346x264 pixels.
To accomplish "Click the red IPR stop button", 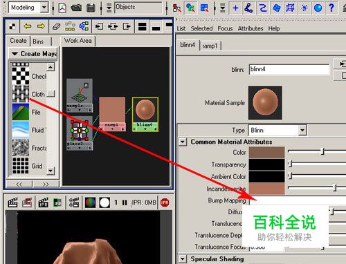I will click(165, 202).
